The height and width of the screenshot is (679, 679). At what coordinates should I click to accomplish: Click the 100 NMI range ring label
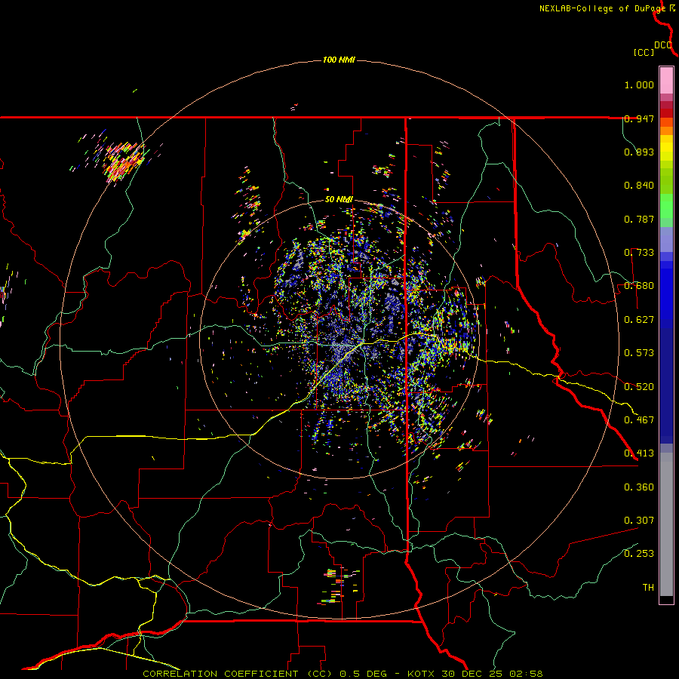(x=339, y=60)
